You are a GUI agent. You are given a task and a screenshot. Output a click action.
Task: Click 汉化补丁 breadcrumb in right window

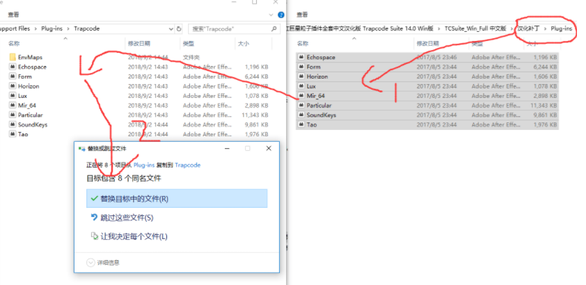point(528,28)
